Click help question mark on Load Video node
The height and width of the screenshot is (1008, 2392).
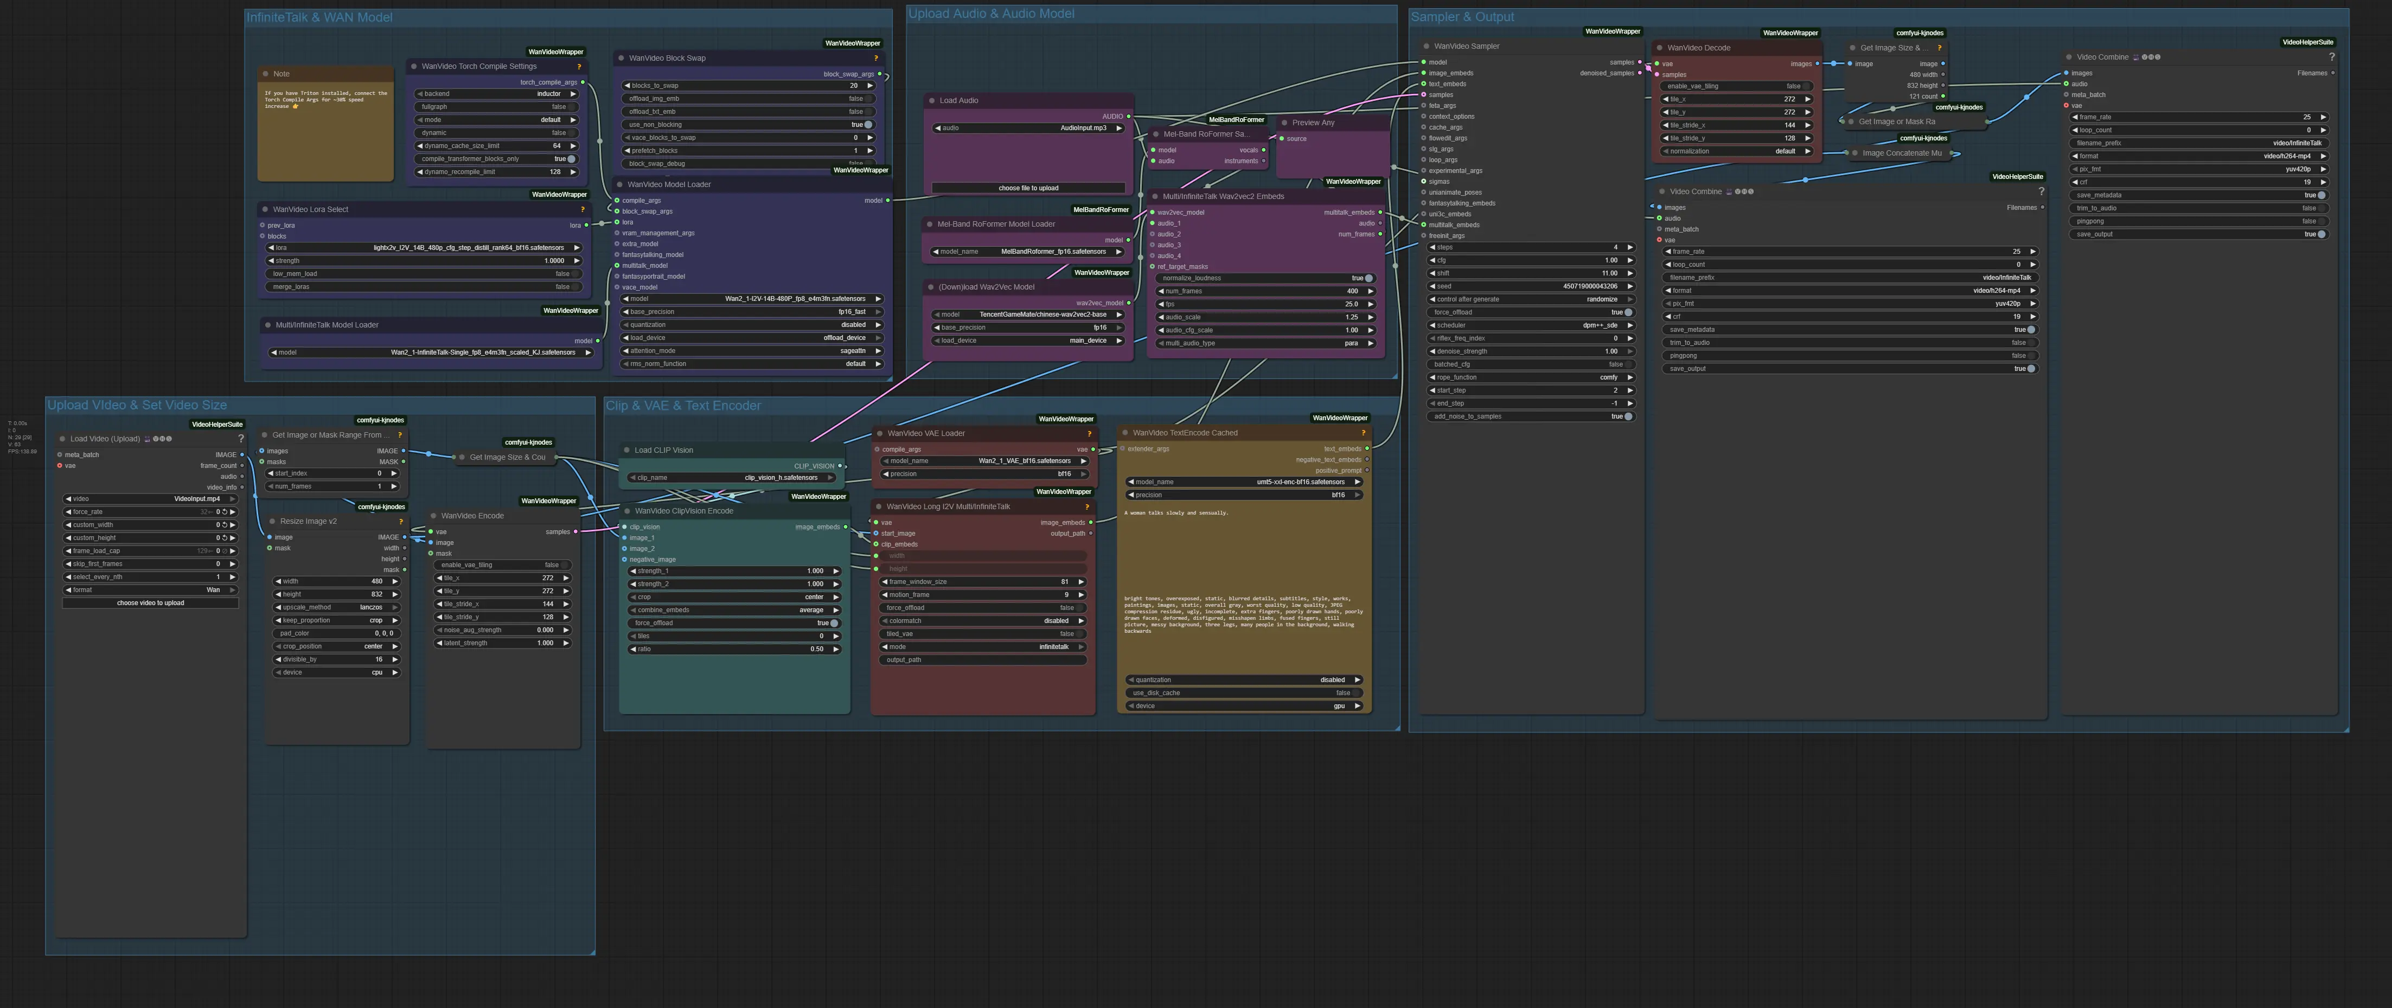240,439
